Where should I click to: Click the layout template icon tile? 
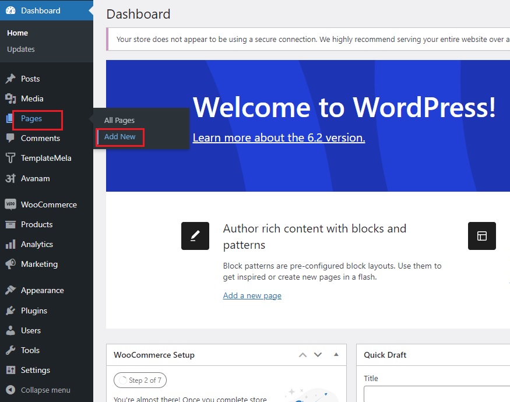coord(481,236)
